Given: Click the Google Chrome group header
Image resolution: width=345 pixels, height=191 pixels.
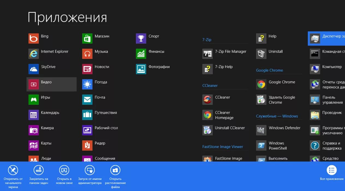Looking at the screenshot, I should click(x=269, y=70).
